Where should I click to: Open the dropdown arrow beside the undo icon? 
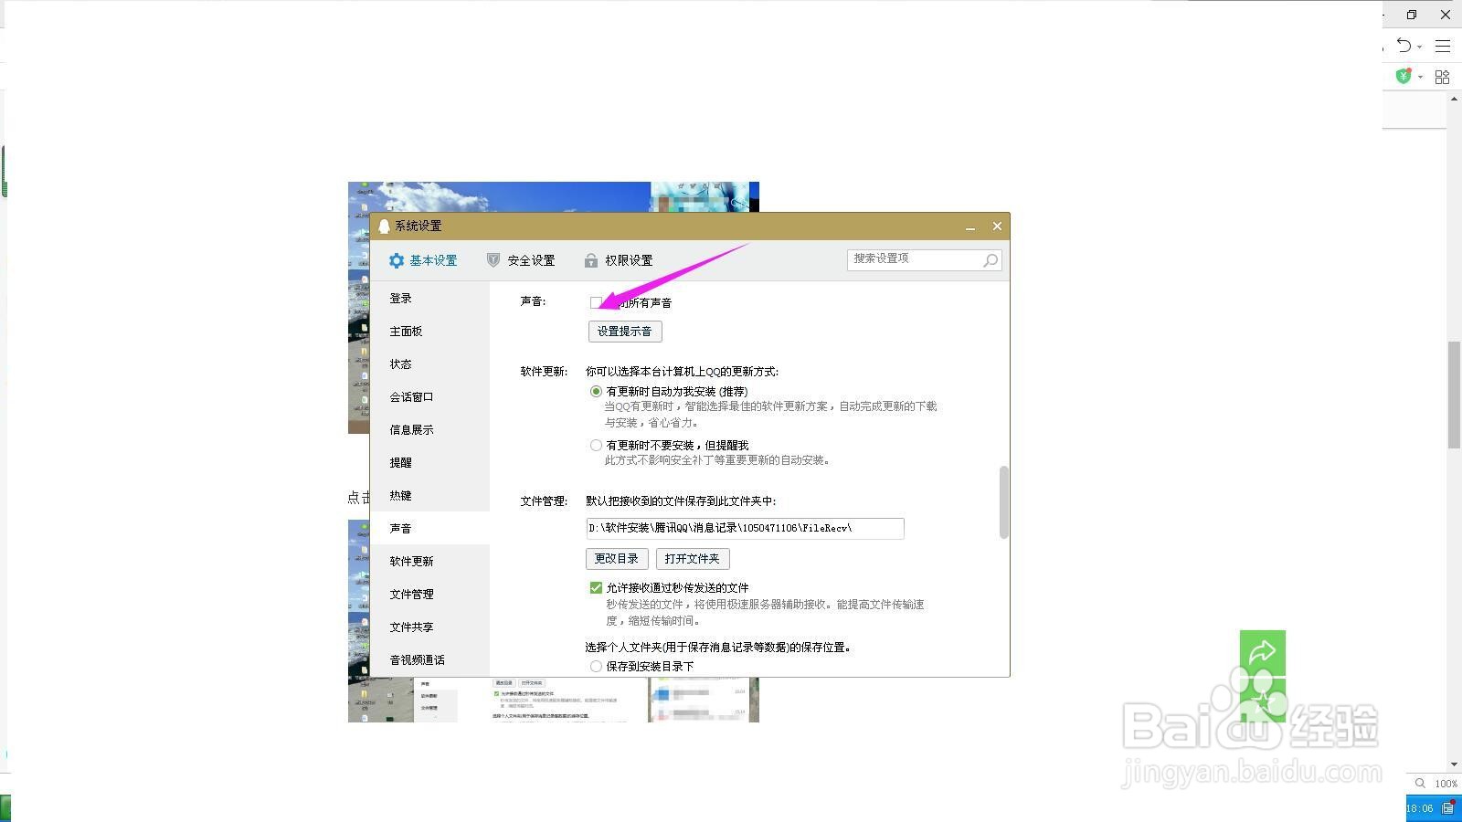click(1420, 47)
